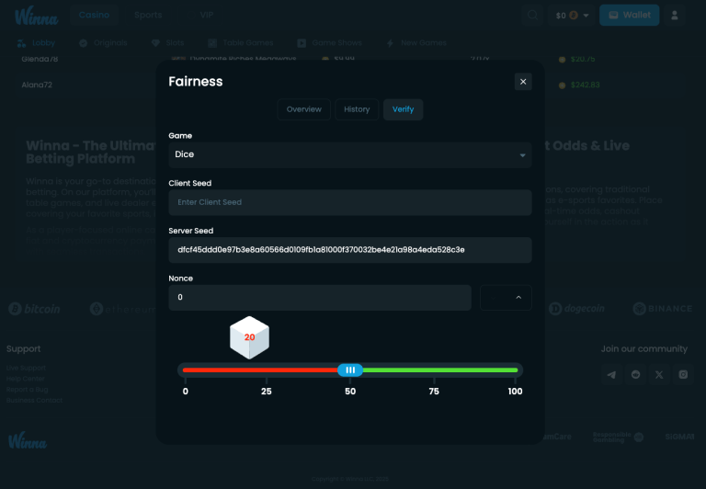This screenshot has width=706, height=489.
Task: Click into the Server Seed field
Action: click(349, 250)
